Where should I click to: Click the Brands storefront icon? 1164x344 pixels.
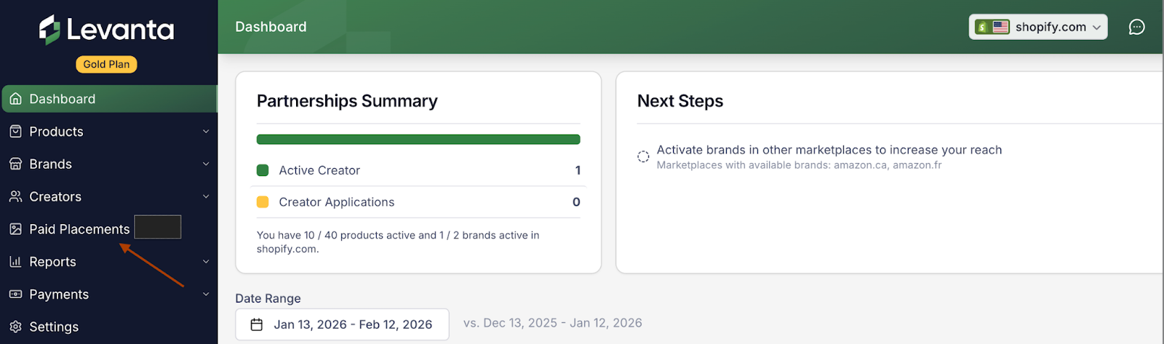click(15, 164)
